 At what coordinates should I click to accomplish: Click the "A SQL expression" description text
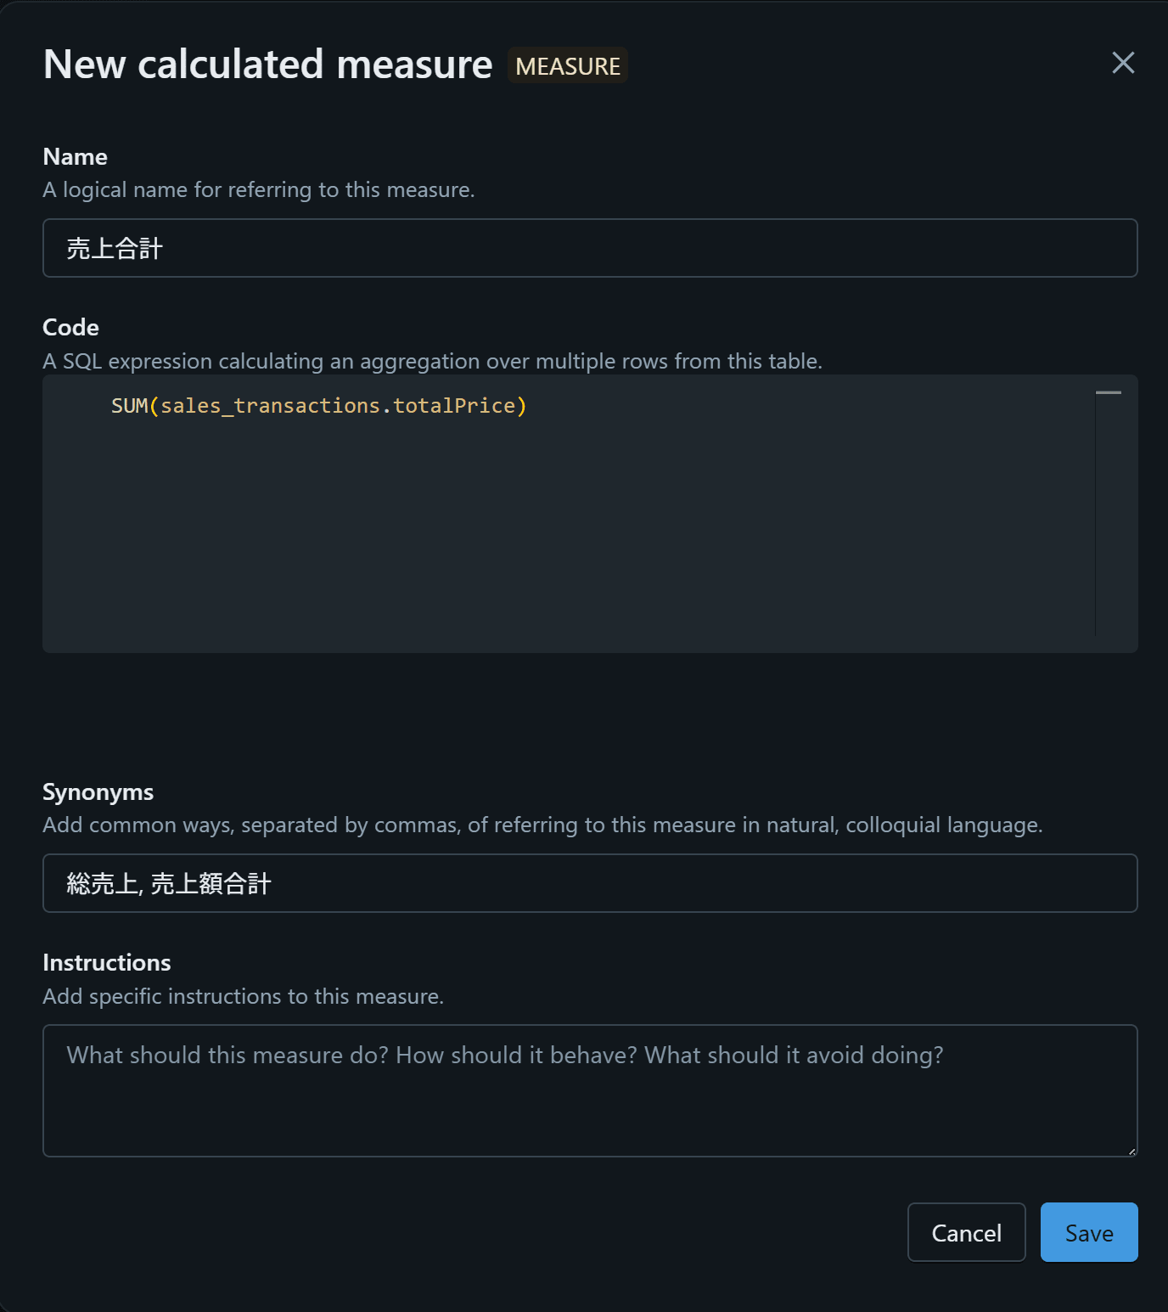(x=432, y=362)
